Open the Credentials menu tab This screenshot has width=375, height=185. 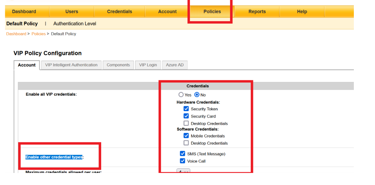[120, 11]
